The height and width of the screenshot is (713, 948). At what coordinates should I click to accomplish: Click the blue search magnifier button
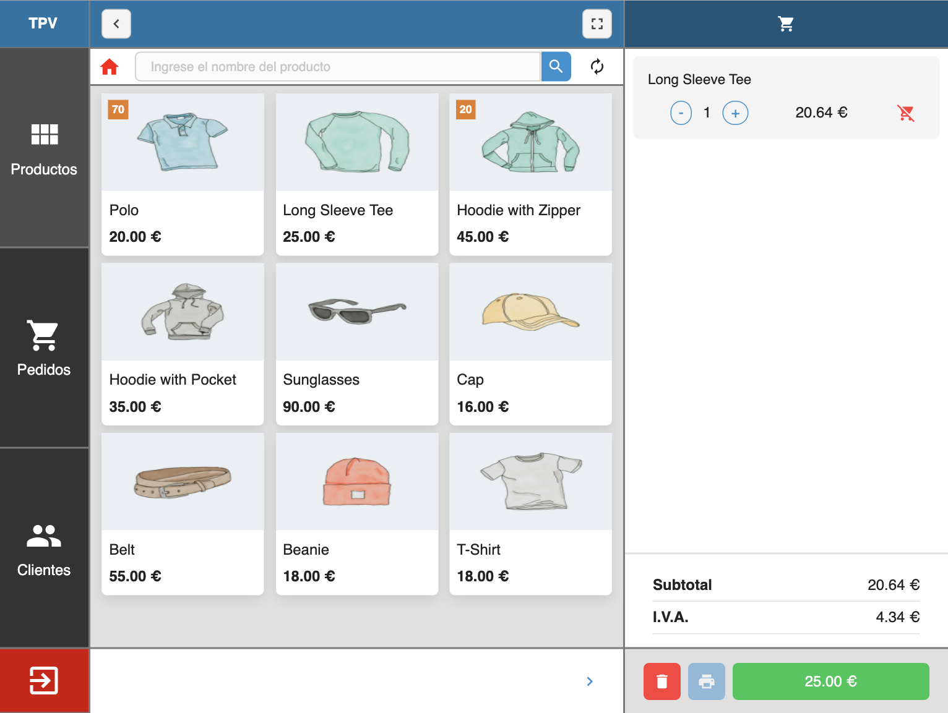(556, 67)
